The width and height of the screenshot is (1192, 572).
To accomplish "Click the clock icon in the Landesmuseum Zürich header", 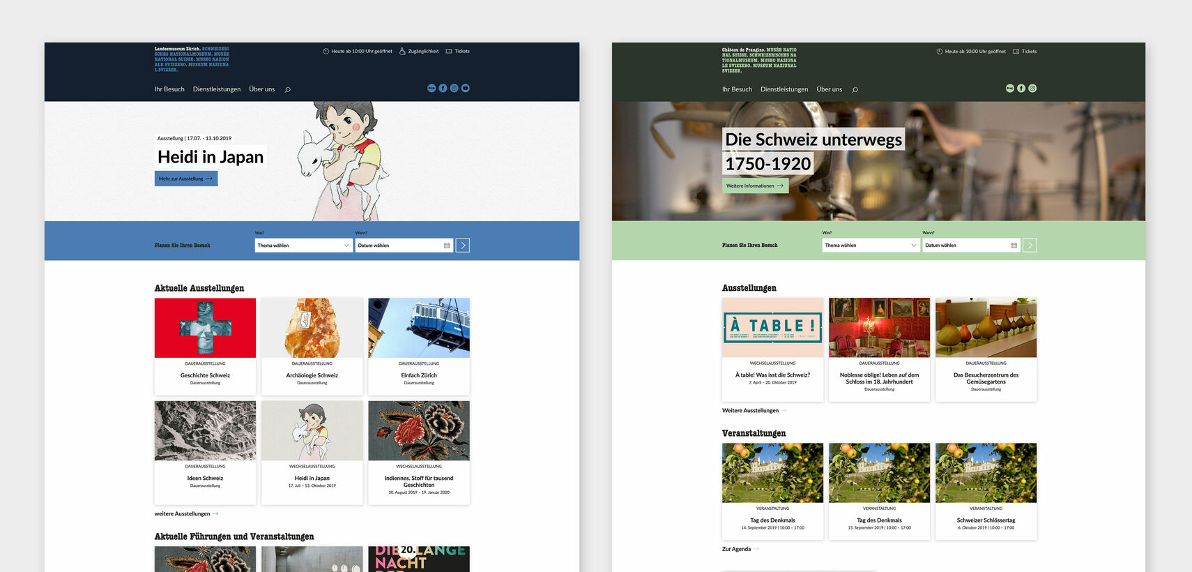I will (326, 51).
